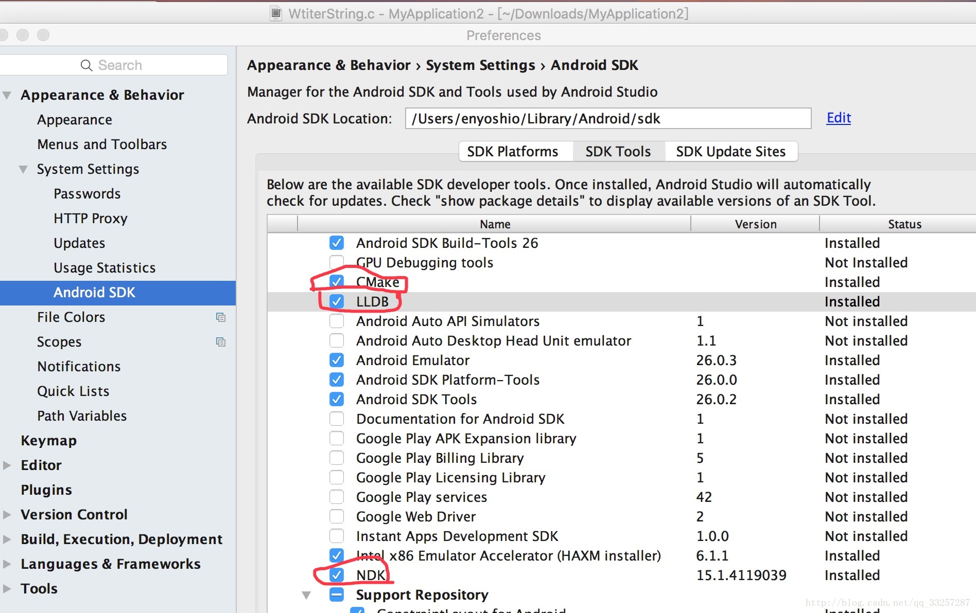
Task: Open Notifications settings
Action: [79, 367]
